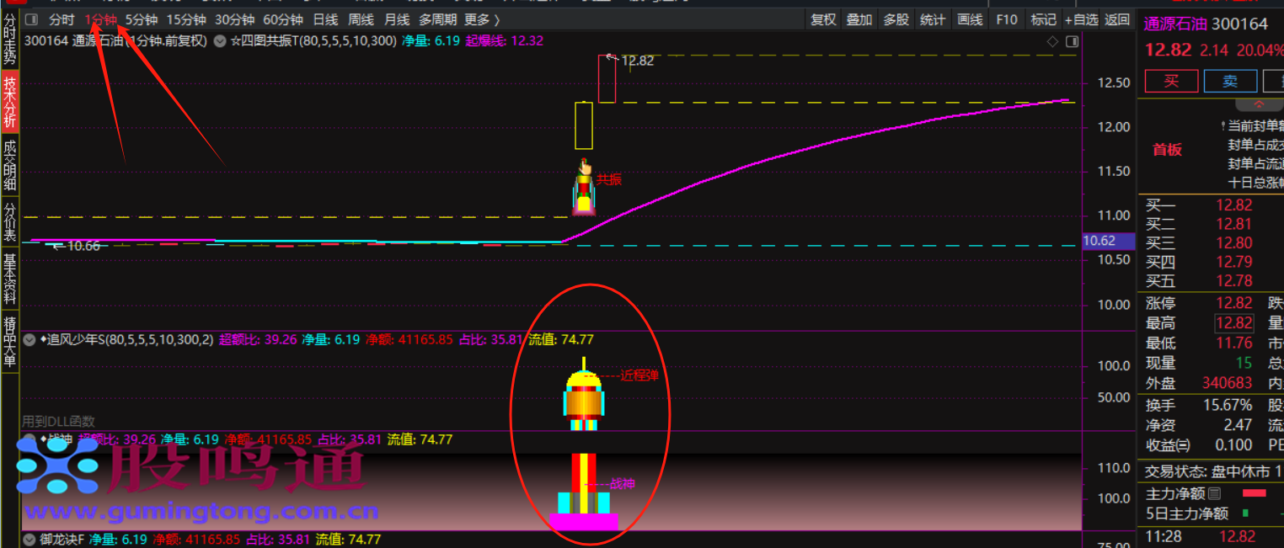Open the 画线 drawing tool

coord(971,19)
